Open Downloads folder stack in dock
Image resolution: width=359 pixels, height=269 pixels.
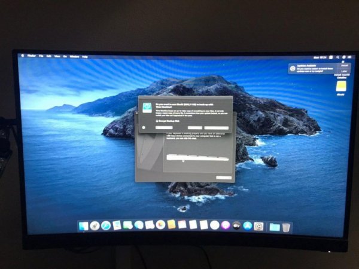click(275, 227)
